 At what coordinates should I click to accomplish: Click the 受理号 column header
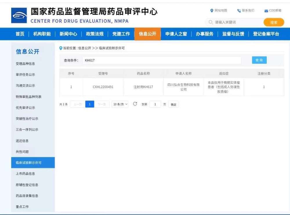coord(103,74)
